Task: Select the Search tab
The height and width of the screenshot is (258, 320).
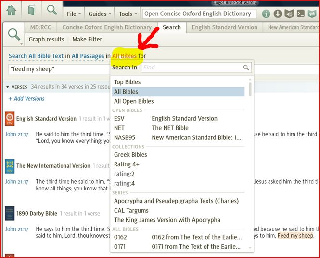Action: coord(172,27)
